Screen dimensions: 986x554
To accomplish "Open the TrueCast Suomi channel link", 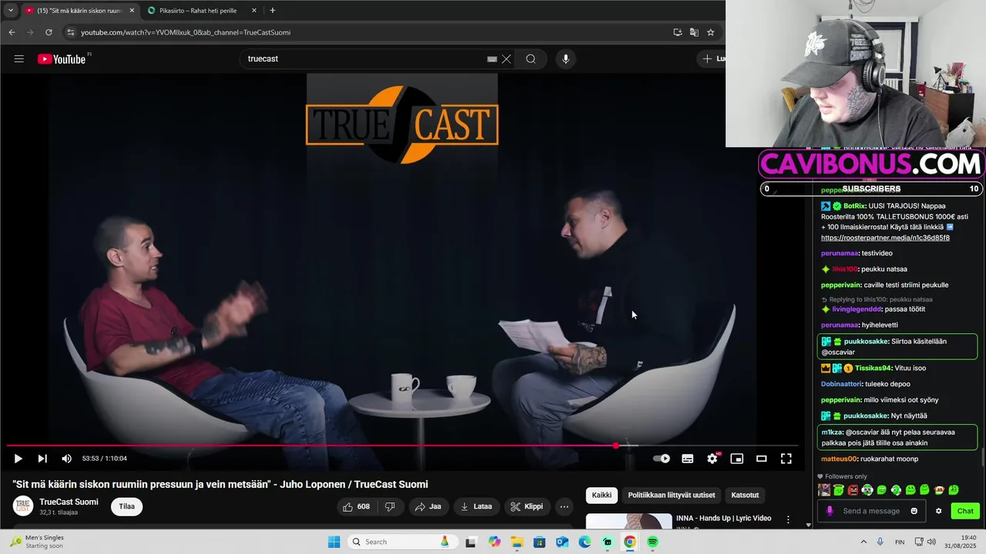I will (69, 502).
